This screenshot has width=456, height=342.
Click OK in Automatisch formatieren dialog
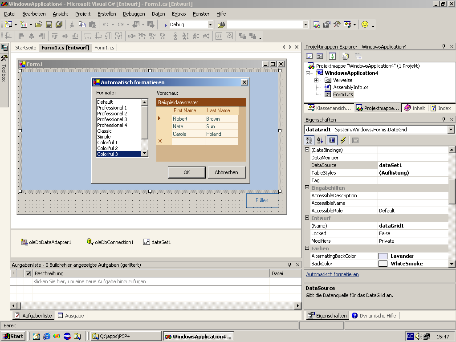pos(187,172)
